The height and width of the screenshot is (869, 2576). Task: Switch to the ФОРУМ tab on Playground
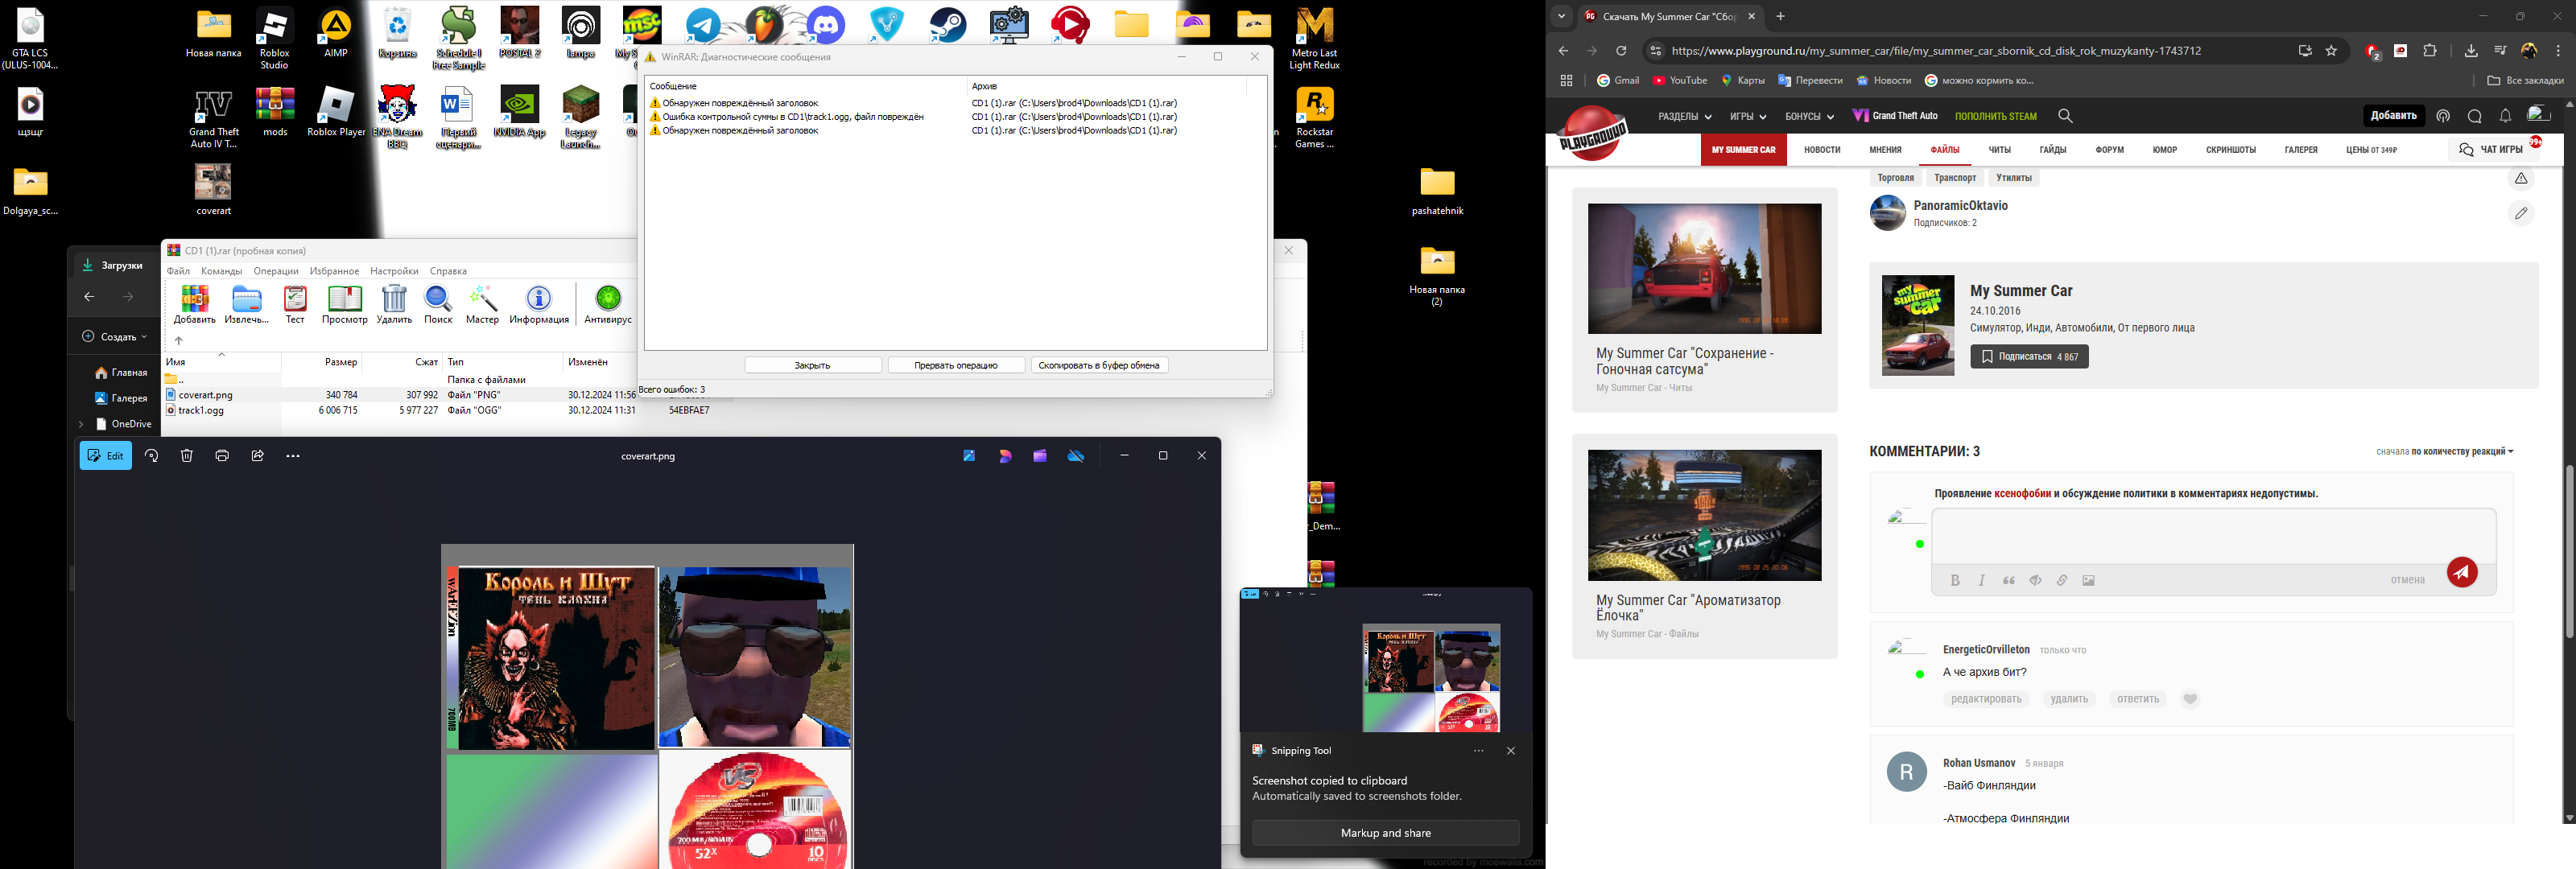click(2110, 150)
